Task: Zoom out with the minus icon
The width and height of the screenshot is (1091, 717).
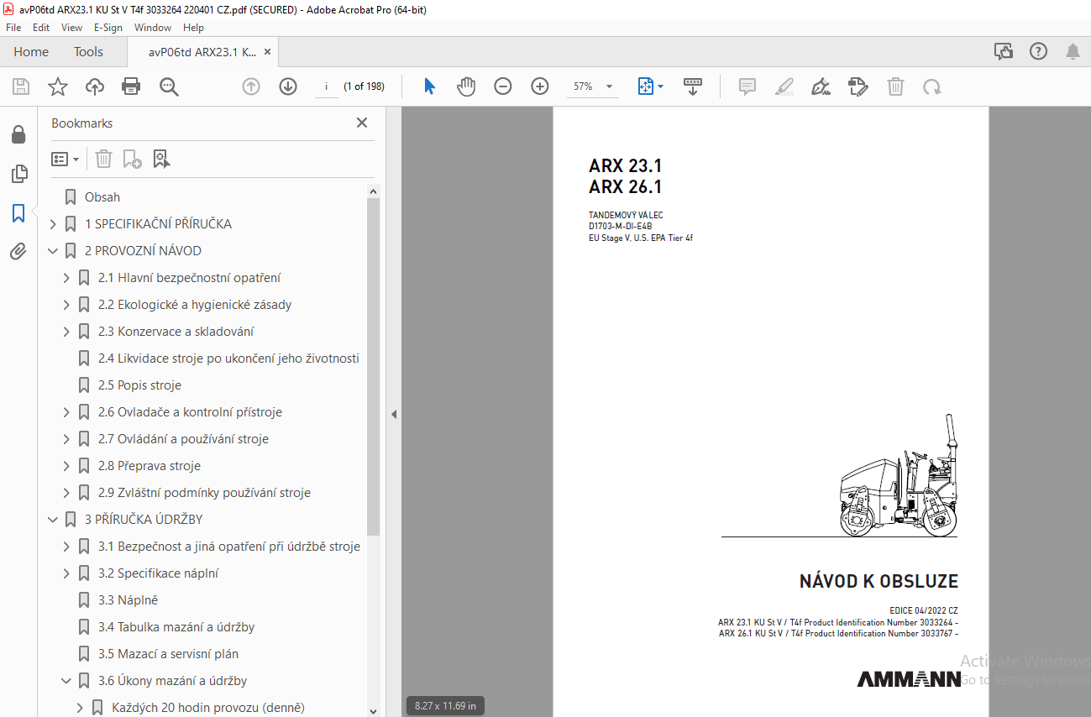Action: [503, 86]
